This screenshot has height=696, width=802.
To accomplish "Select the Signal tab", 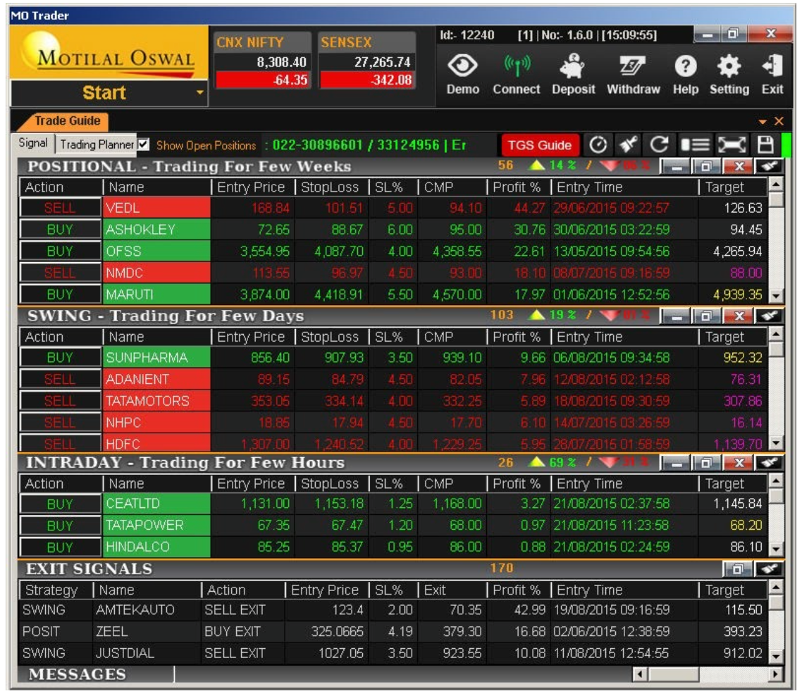I will pyautogui.click(x=33, y=144).
